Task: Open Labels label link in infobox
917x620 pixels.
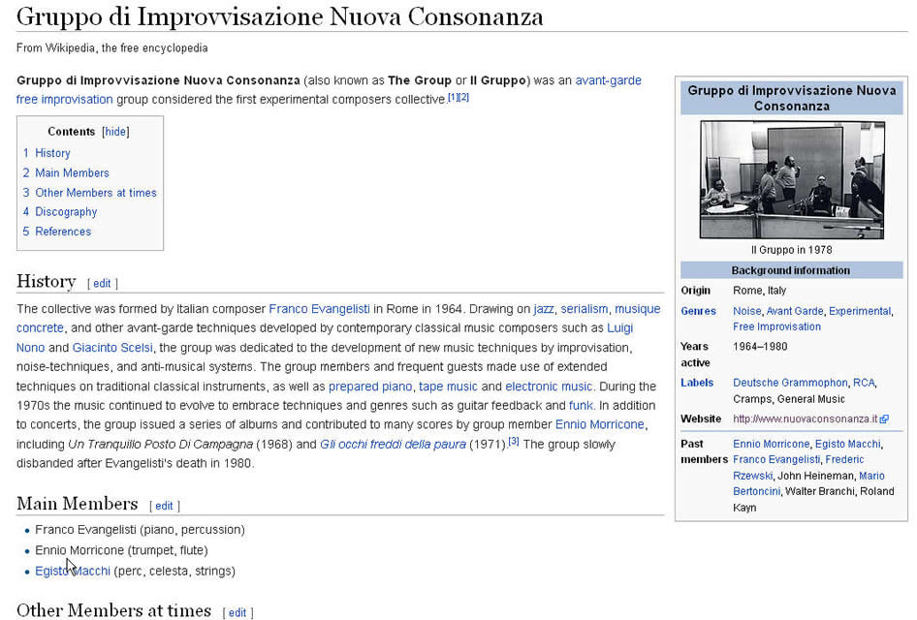Action: (x=697, y=383)
